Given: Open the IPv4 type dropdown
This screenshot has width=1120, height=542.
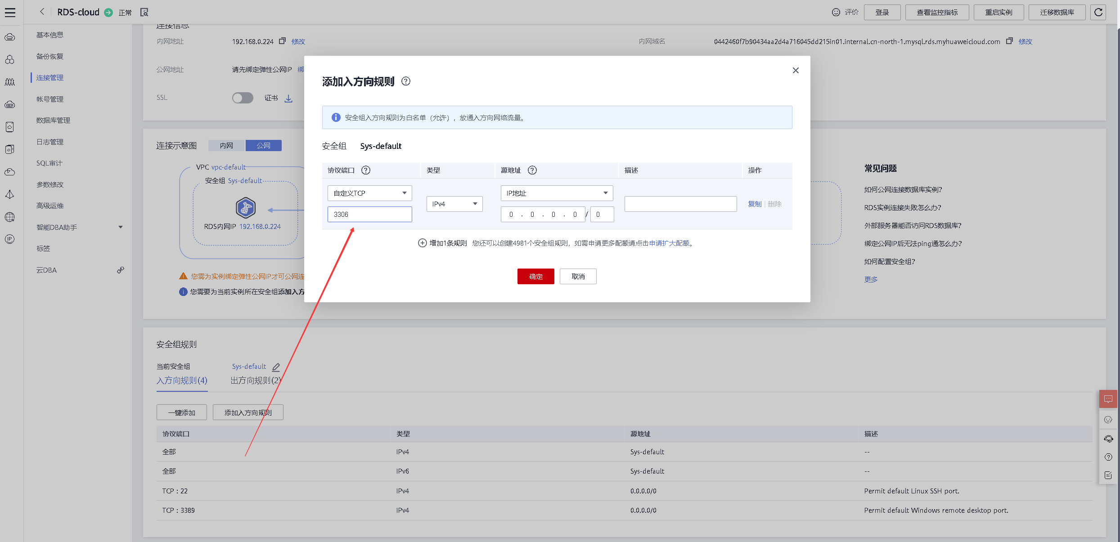Looking at the screenshot, I should point(454,204).
